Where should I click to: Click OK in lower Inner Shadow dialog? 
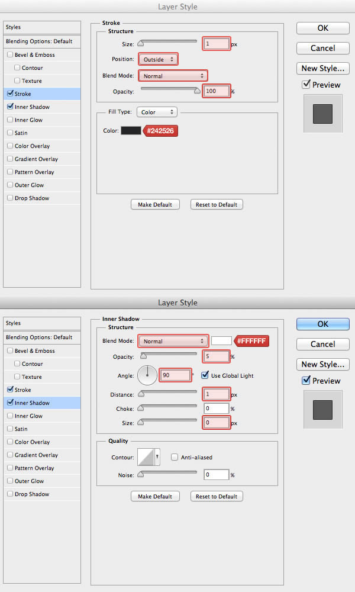323,324
